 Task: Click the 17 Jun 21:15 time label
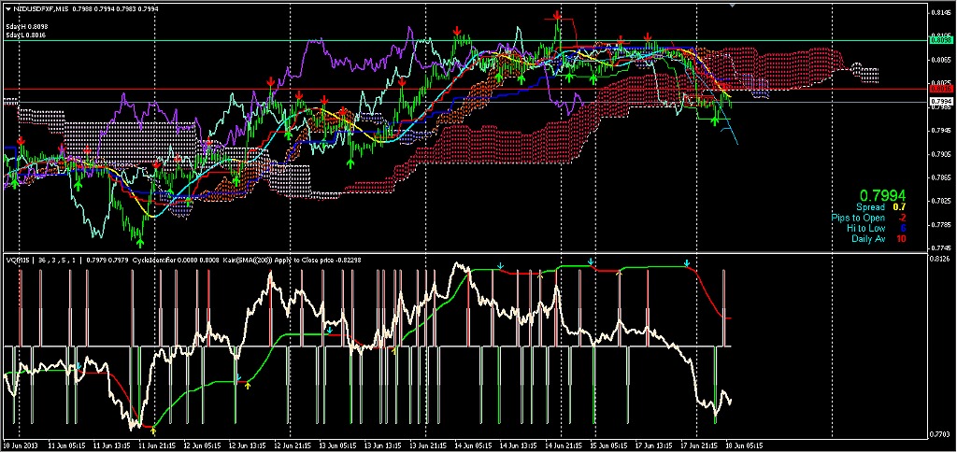point(697,445)
